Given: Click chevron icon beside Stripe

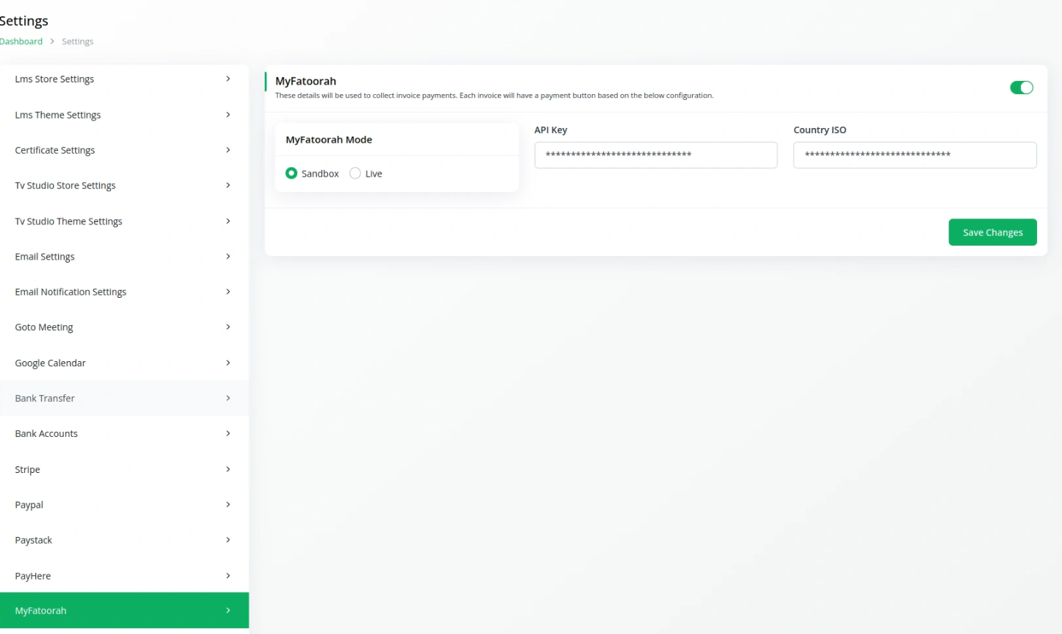Looking at the screenshot, I should [228, 469].
